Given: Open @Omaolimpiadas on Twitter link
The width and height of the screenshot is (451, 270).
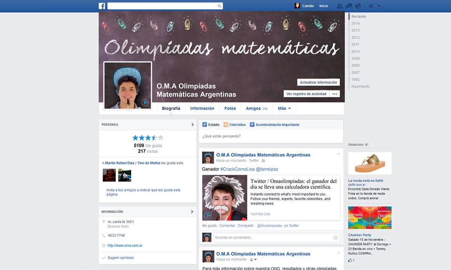Looking at the screenshot, I should click(x=278, y=226).
